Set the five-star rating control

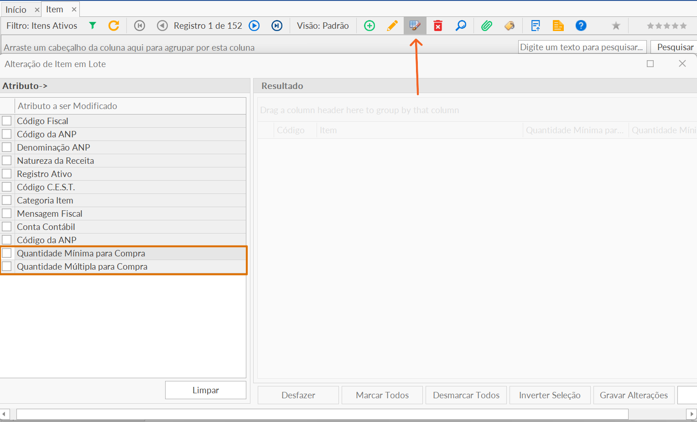tap(666, 26)
